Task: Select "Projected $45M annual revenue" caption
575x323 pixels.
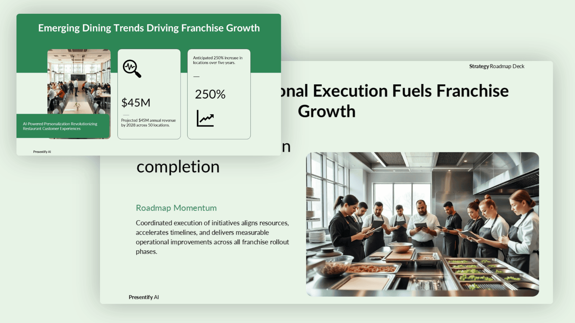Action: click(x=148, y=123)
